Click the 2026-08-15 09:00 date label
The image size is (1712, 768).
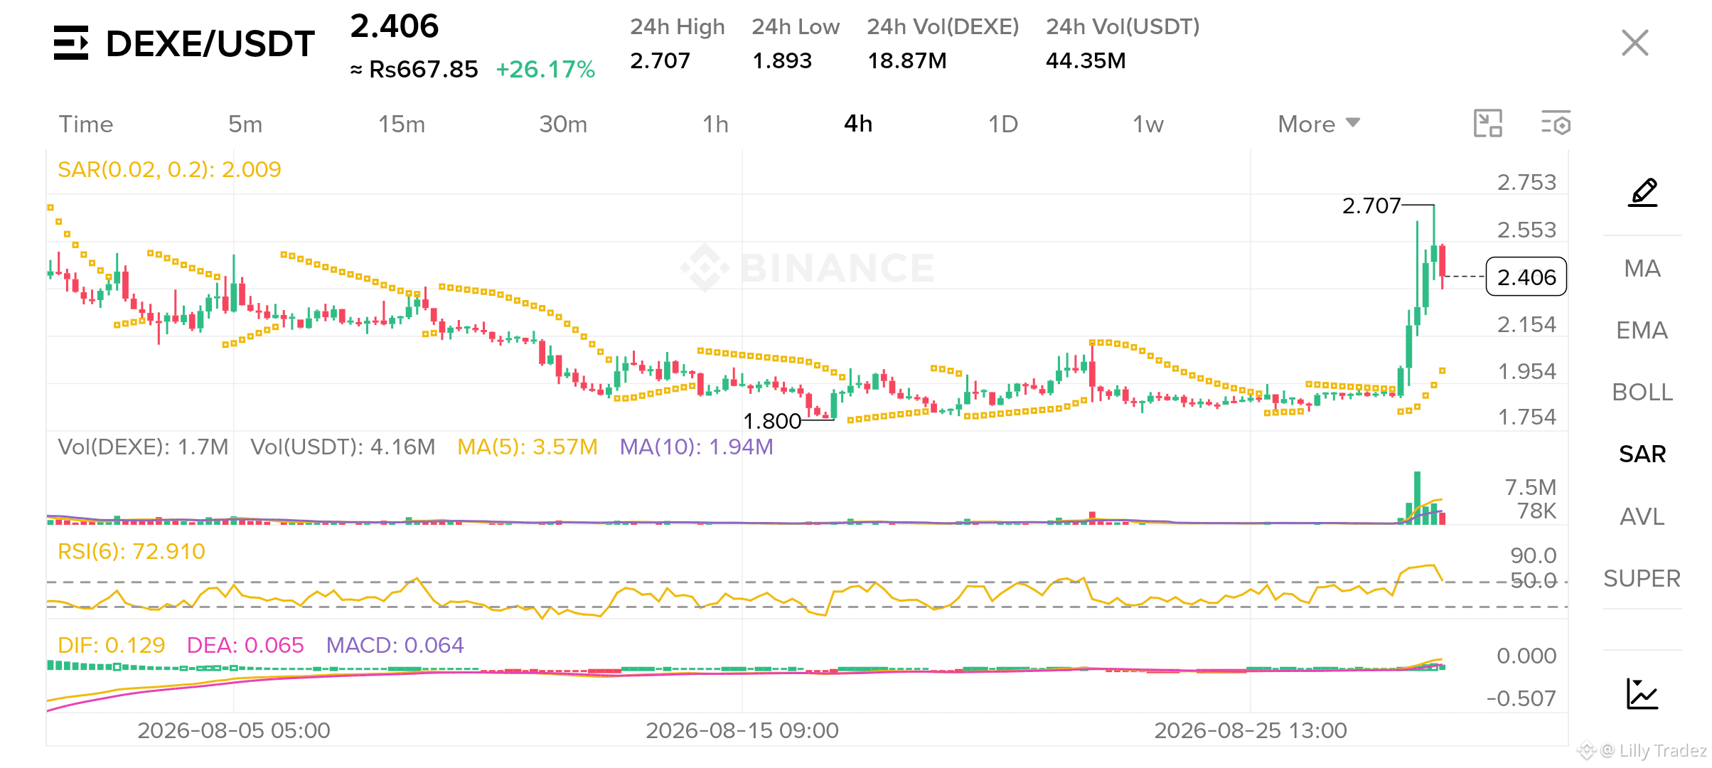coord(742,730)
